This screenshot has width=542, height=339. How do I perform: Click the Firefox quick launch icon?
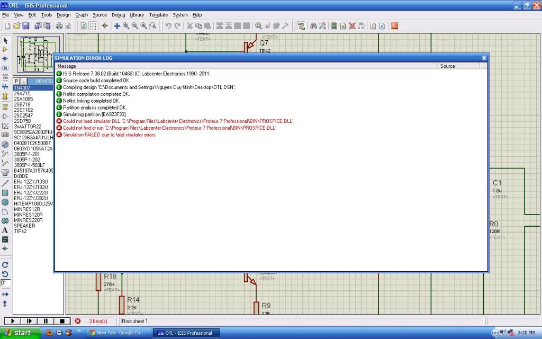pos(49,333)
